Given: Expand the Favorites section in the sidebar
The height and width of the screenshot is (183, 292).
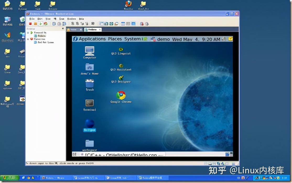Looking at the screenshot, I should click(x=28, y=39).
